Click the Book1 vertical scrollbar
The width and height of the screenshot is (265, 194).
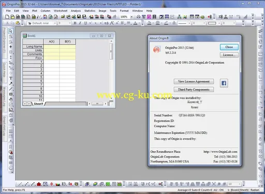point(111,70)
